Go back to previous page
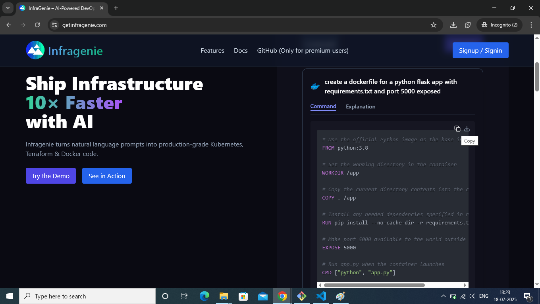This screenshot has width=540, height=304. pyautogui.click(x=9, y=25)
